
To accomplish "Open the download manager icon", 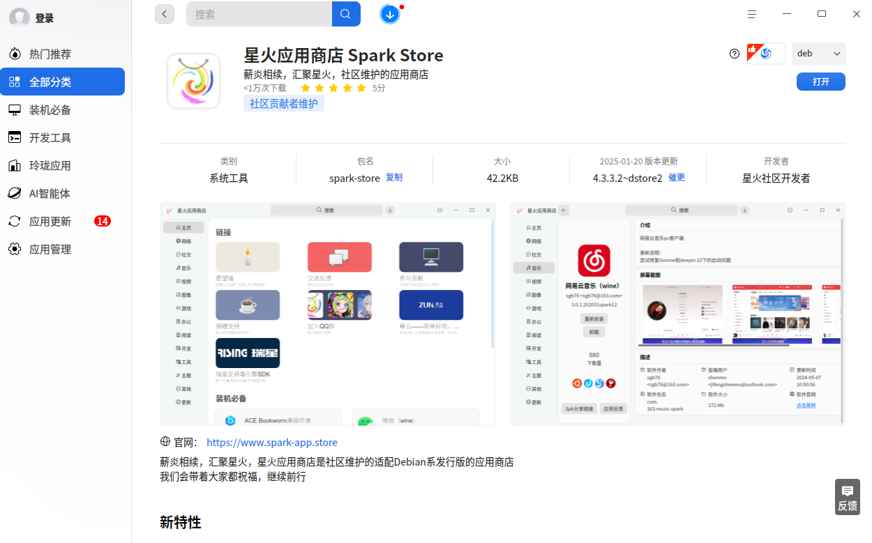I will 390,14.
